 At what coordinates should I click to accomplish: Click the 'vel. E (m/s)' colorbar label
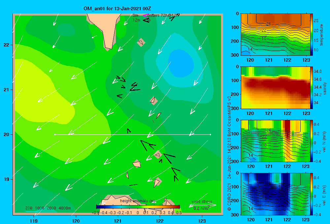(324, 195)
